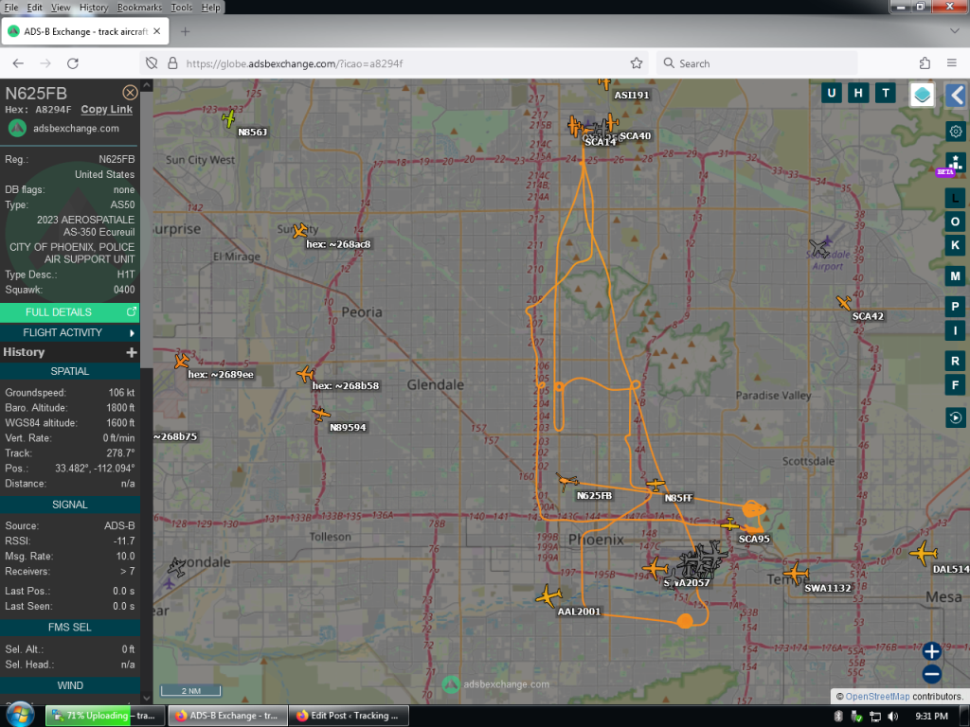Open the File menu
Screen dimensions: 970x727
pyautogui.click(x=11, y=8)
